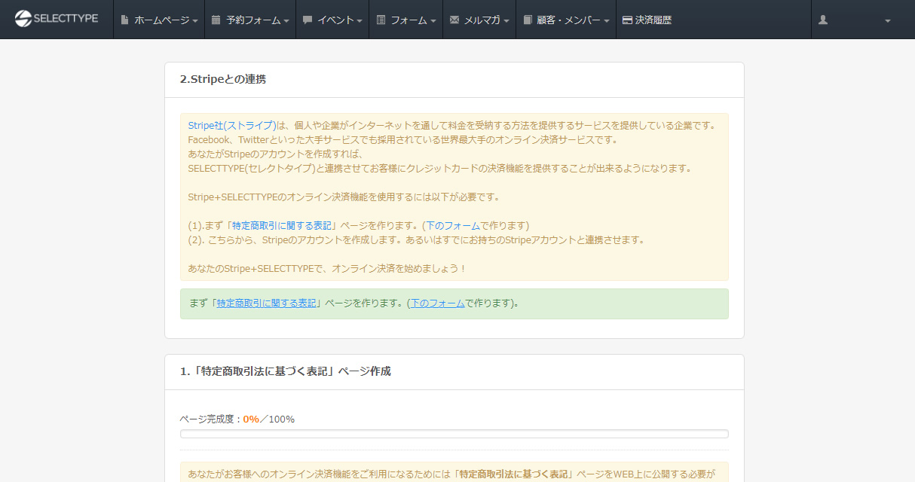Click the credit card icon beside 決済履歴

pyautogui.click(x=627, y=20)
